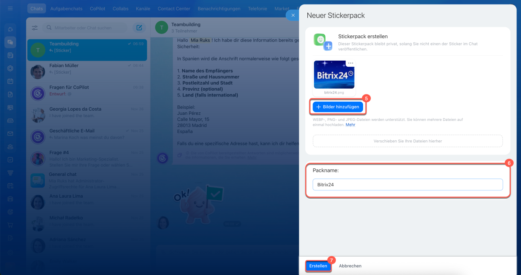
Task: Open the Geschäftliche E-Mail chat
Action: (x=87, y=137)
